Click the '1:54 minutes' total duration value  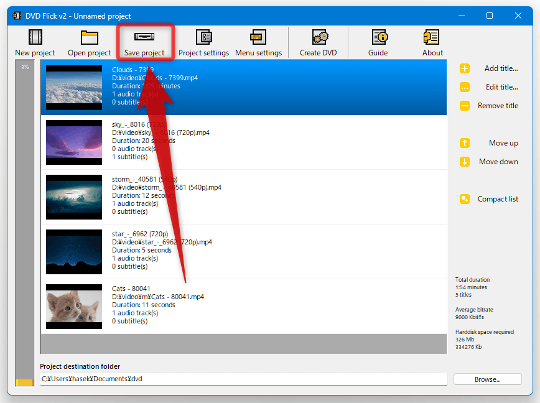(471, 287)
